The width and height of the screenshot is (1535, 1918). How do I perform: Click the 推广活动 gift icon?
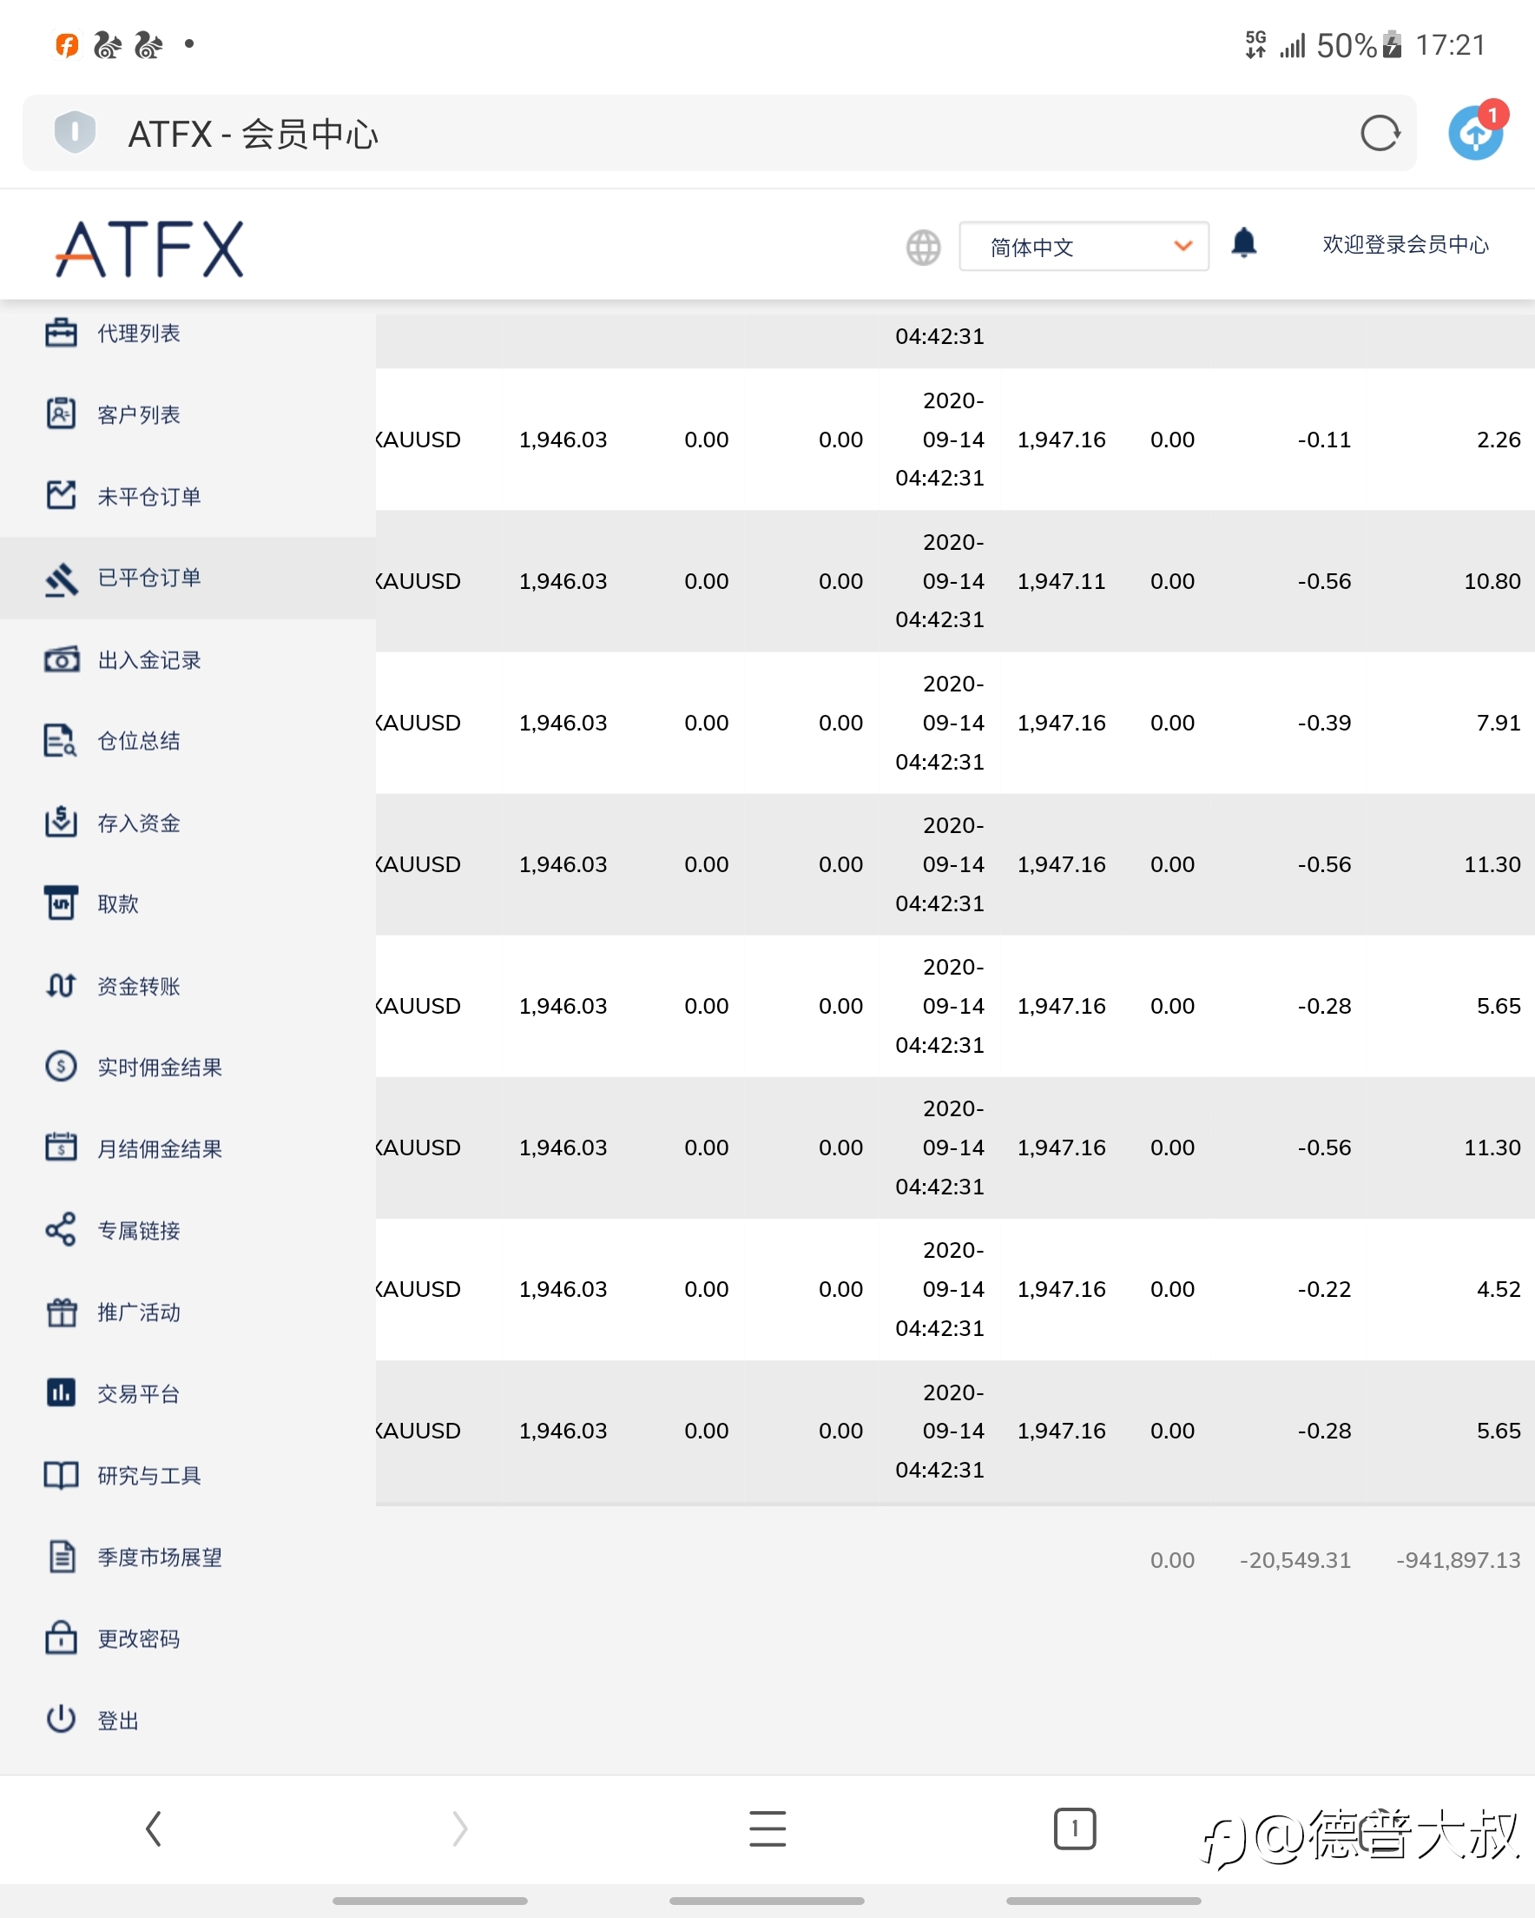coord(62,1313)
